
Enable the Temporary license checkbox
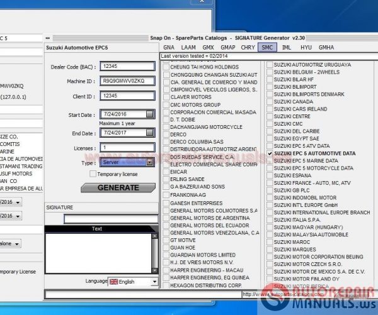coord(93,174)
